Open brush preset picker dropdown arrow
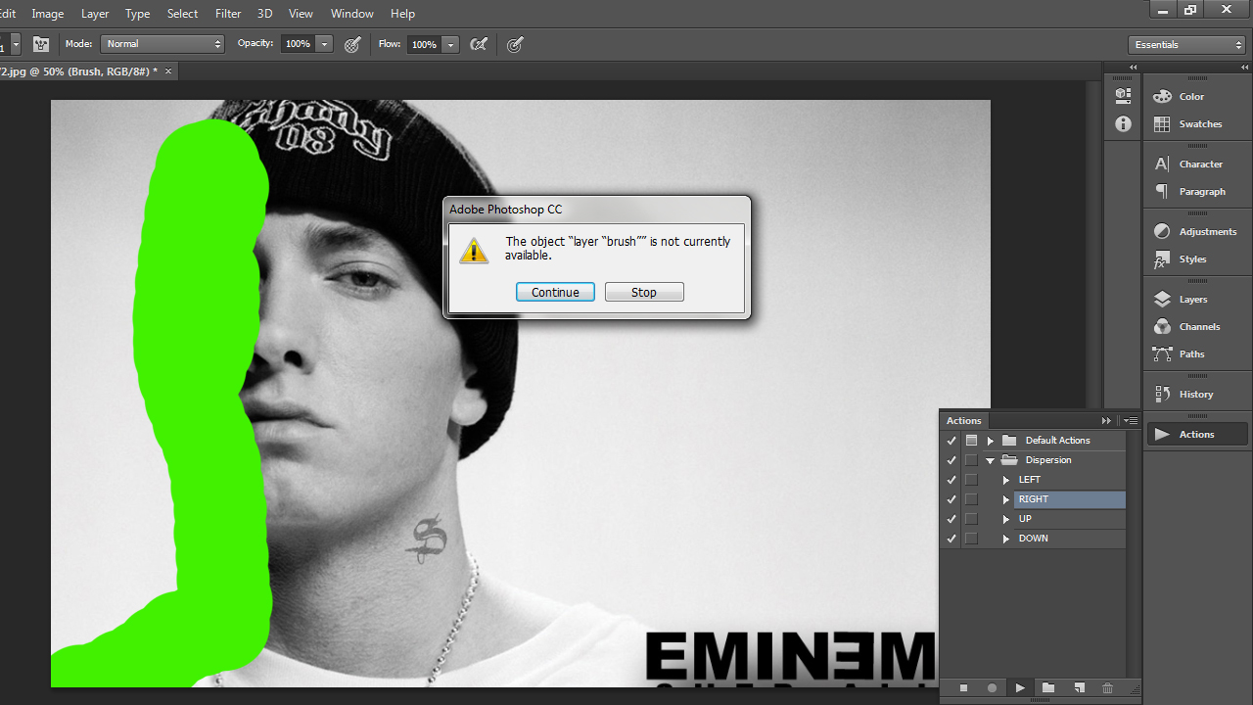The width and height of the screenshot is (1253, 705). tap(16, 44)
